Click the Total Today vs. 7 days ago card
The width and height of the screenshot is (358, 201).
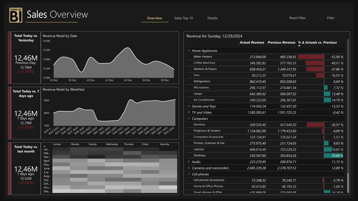pyautogui.click(x=26, y=113)
